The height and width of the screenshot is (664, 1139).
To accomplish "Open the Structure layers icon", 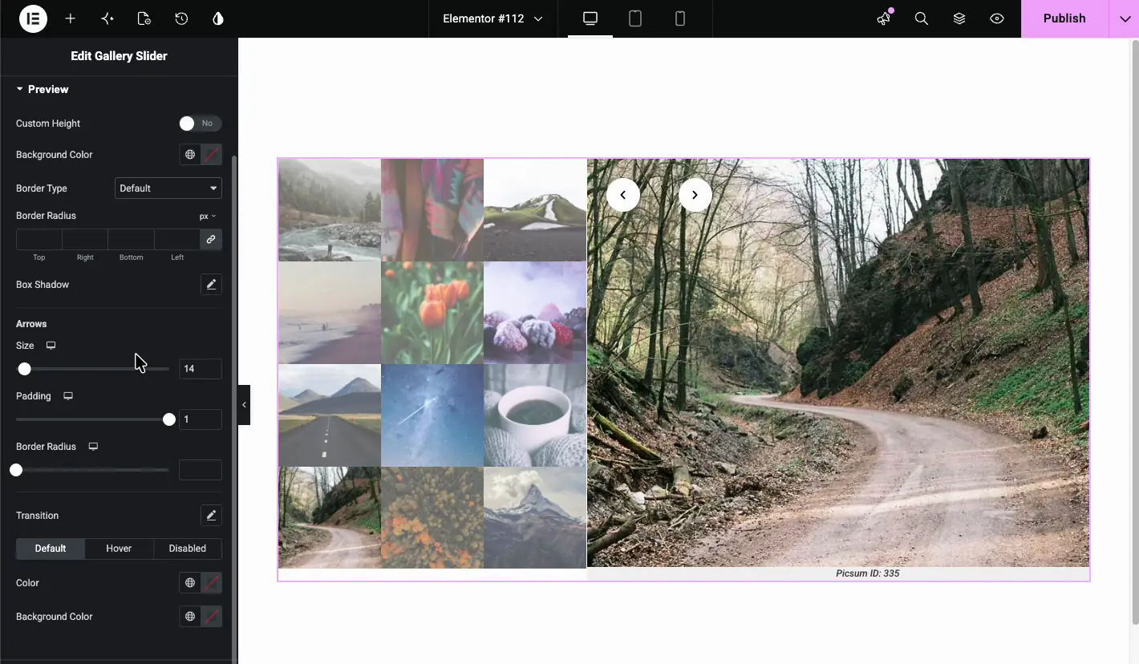I will (959, 18).
